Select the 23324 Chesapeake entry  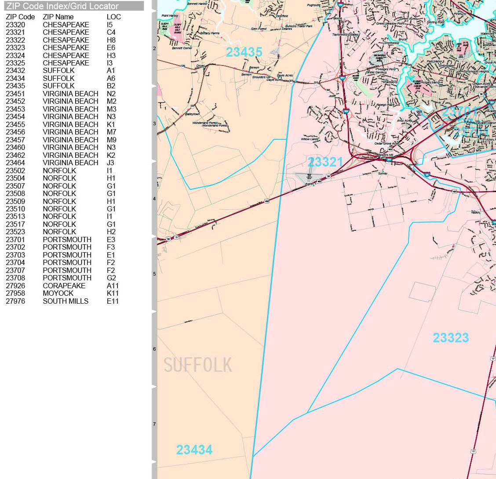coord(63,55)
